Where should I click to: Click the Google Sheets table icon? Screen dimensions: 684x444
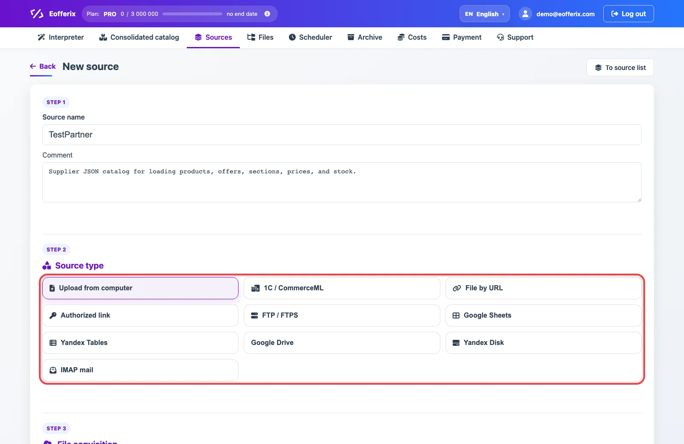click(x=456, y=315)
